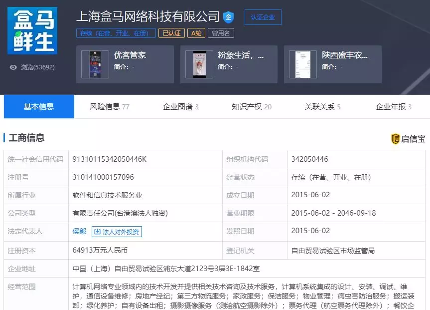Click the 盒马鲜生 company logo
Screen dimensions: 430x310
(x=32, y=30)
